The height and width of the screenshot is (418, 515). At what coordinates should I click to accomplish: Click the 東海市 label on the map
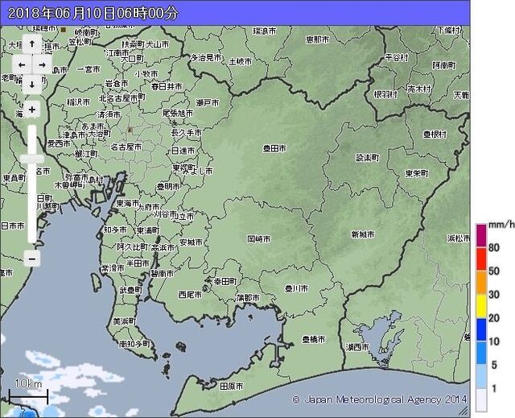pos(128,204)
